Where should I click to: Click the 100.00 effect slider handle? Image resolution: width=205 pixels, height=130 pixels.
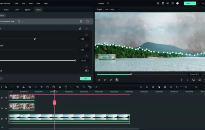point(75,61)
